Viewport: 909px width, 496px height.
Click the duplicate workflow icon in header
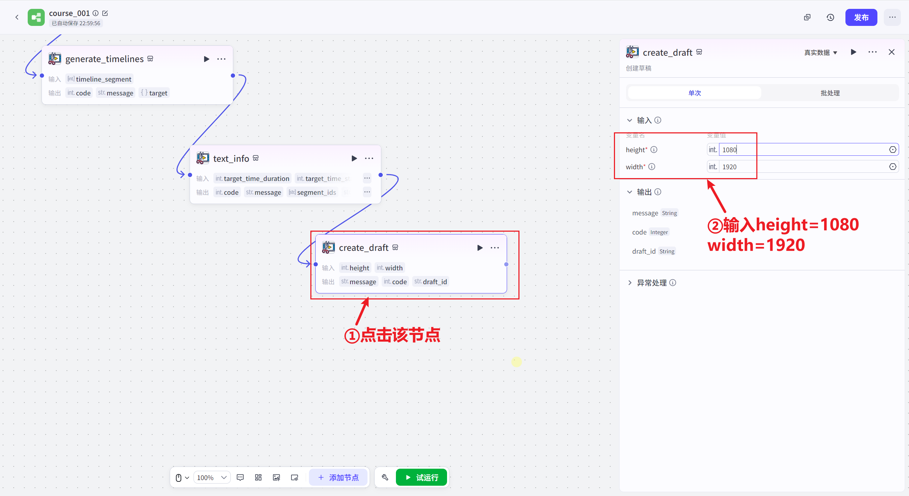click(807, 17)
